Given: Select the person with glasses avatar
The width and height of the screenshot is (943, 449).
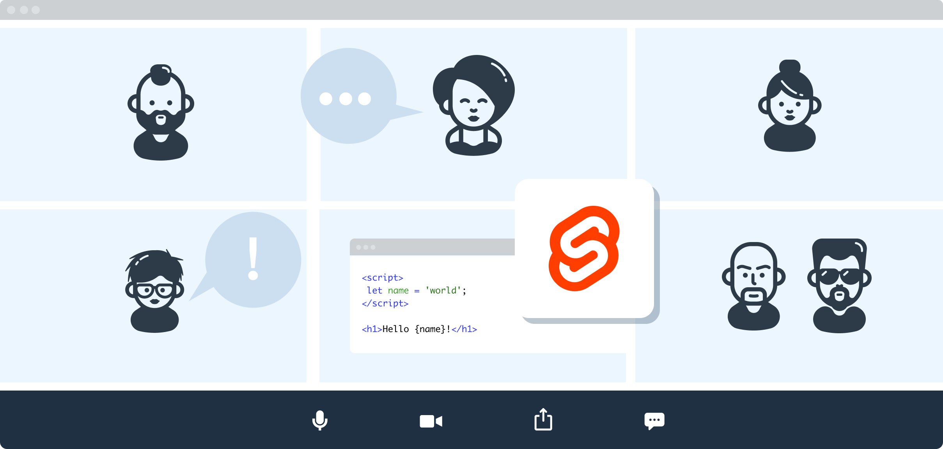Looking at the screenshot, I should (154, 291).
